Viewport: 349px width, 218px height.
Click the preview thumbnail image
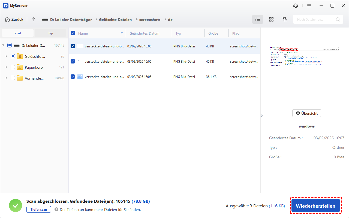304,56
